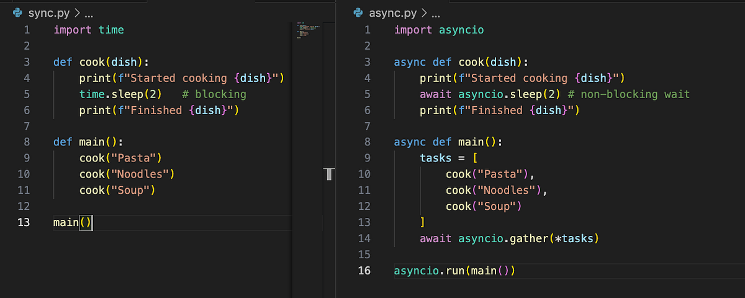
Task: Click 'import time' in sync.py
Action: 89,30
